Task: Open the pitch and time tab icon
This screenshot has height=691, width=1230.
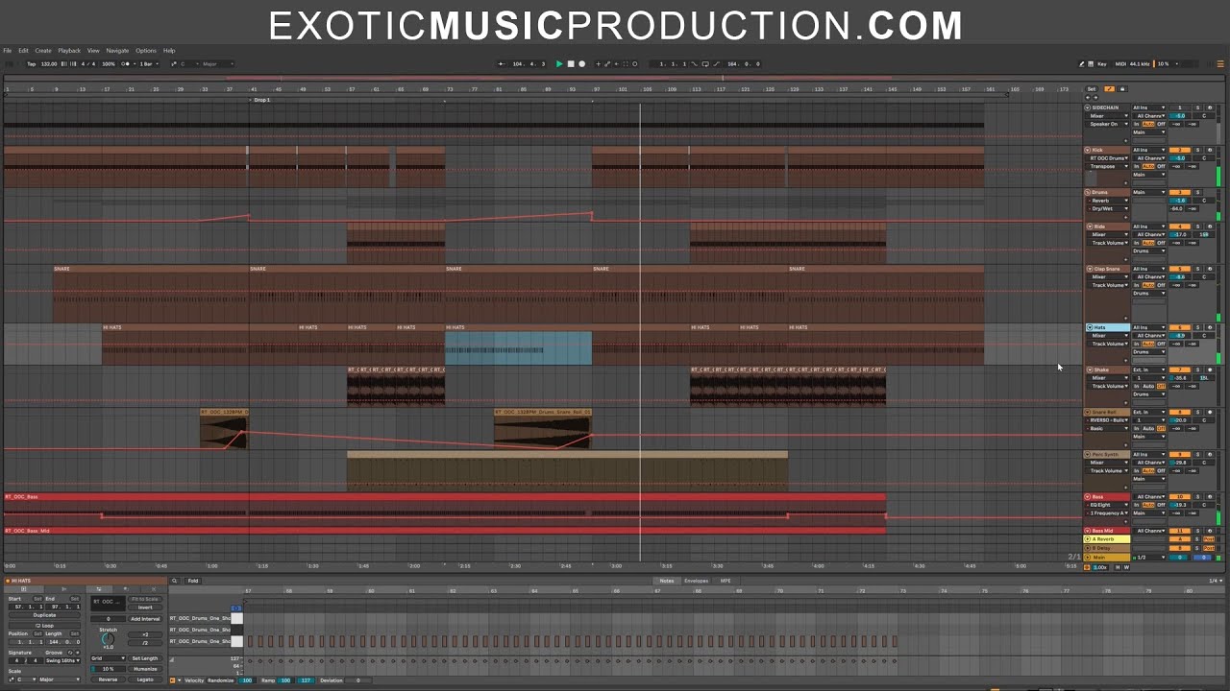Action: tap(99, 589)
